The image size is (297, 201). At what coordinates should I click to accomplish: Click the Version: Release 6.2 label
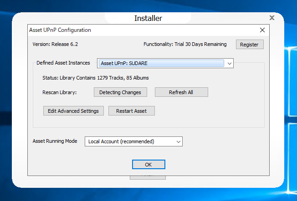(55, 44)
